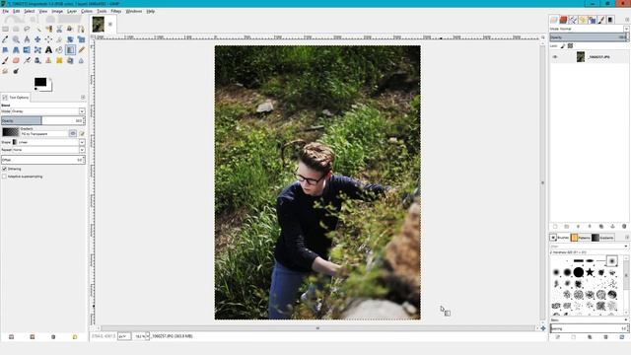
Task: Select the Eraser tool
Action: tap(16, 60)
